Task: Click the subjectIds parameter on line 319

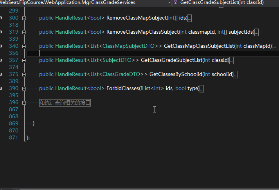Action: point(241,32)
